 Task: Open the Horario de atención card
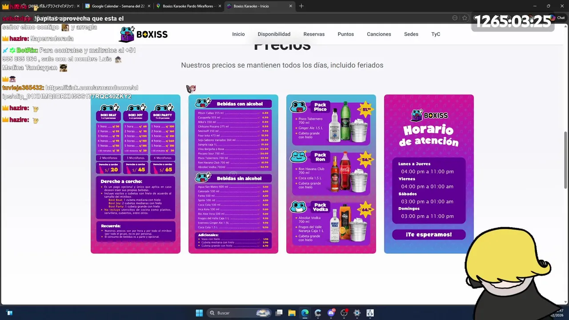429,174
